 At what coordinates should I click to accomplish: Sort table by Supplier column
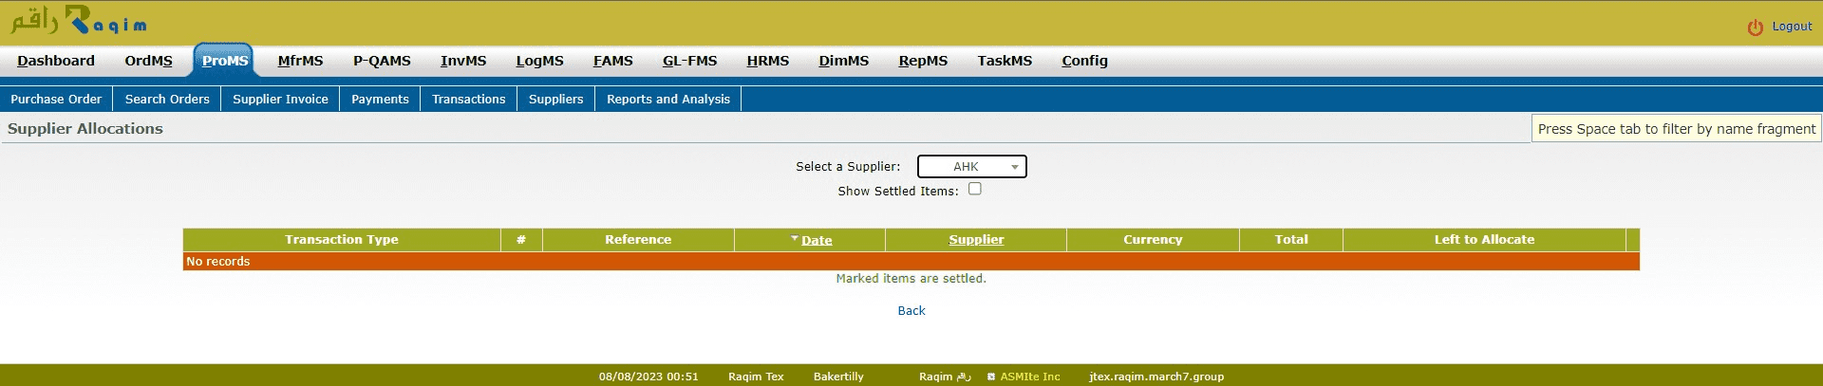976,240
